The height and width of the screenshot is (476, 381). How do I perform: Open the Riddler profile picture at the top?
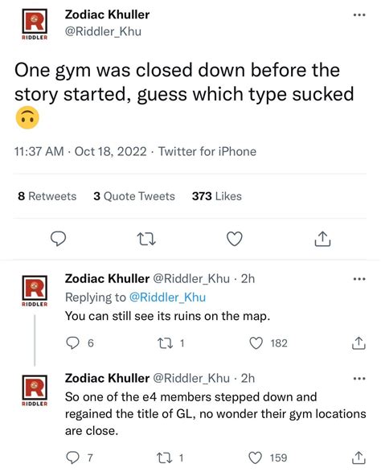pyautogui.click(x=35, y=23)
